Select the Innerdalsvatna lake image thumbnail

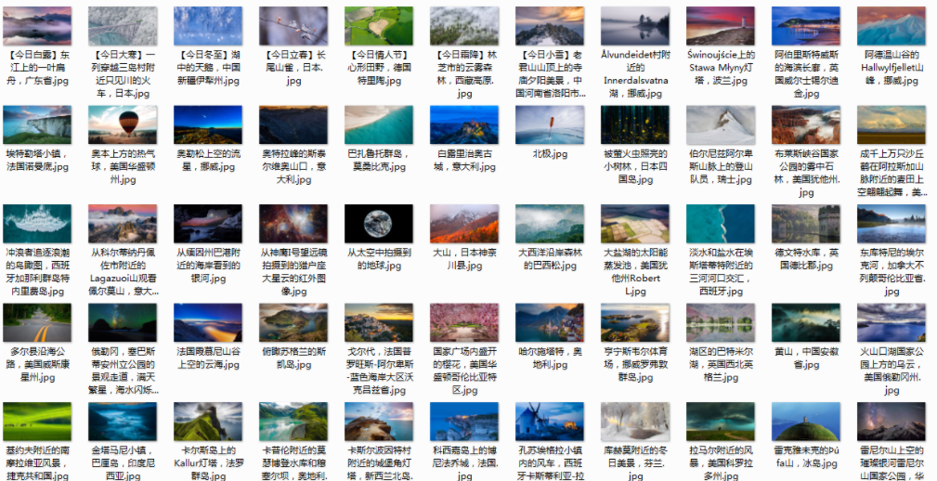(635, 26)
